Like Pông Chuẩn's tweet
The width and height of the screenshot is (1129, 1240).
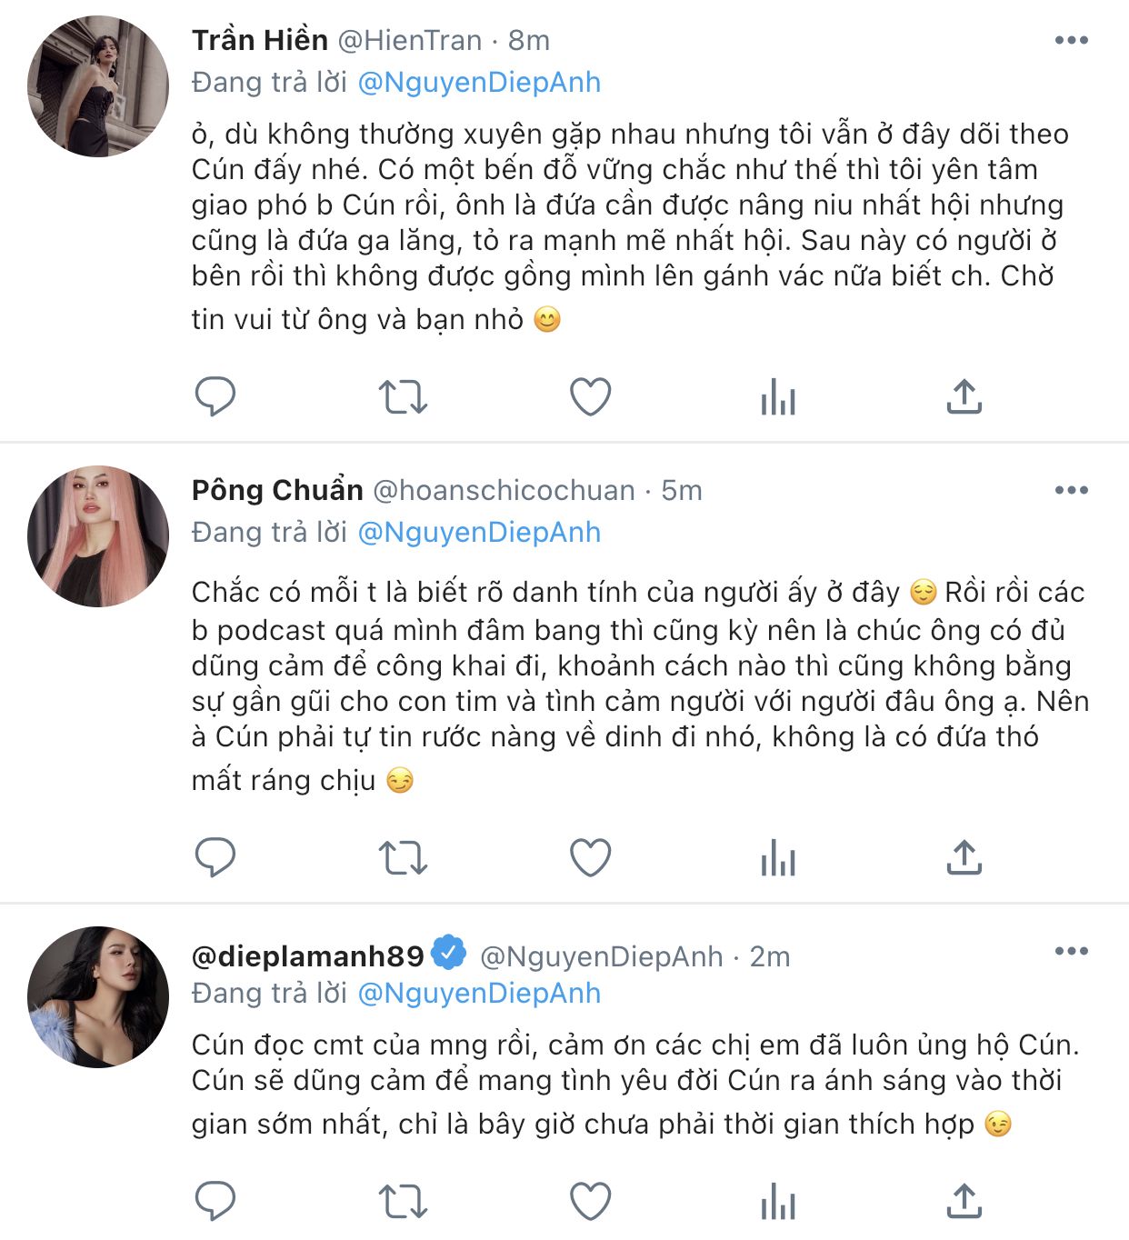click(x=590, y=857)
